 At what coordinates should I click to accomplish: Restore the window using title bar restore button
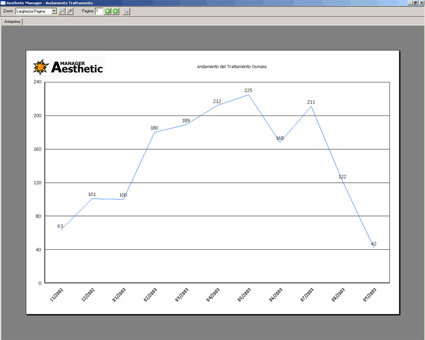pyautogui.click(x=416, y=3)
